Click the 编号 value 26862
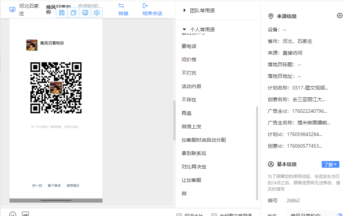 pos(293,200)
